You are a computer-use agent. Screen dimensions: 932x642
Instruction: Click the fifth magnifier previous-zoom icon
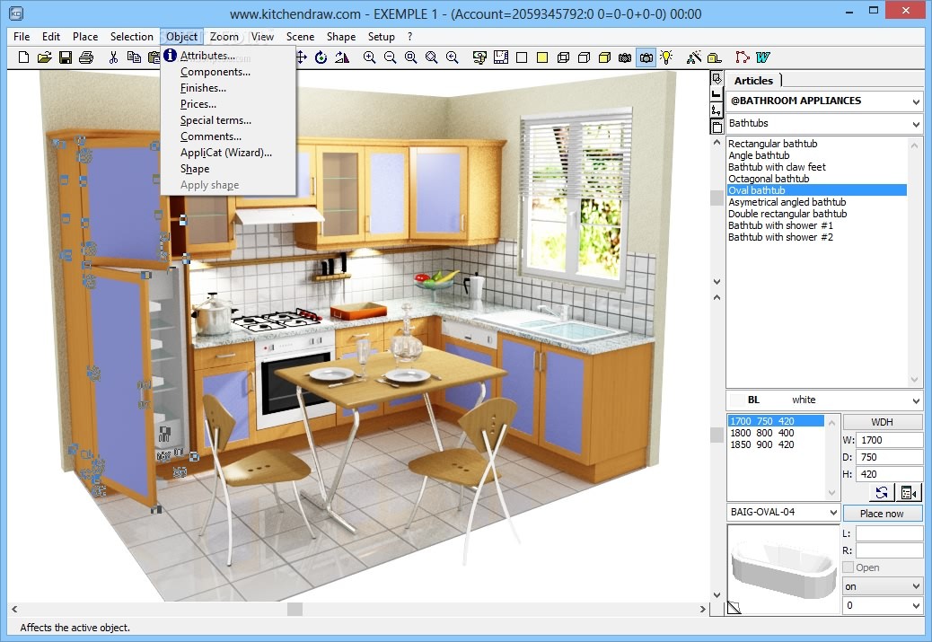(x=453, y=57)
